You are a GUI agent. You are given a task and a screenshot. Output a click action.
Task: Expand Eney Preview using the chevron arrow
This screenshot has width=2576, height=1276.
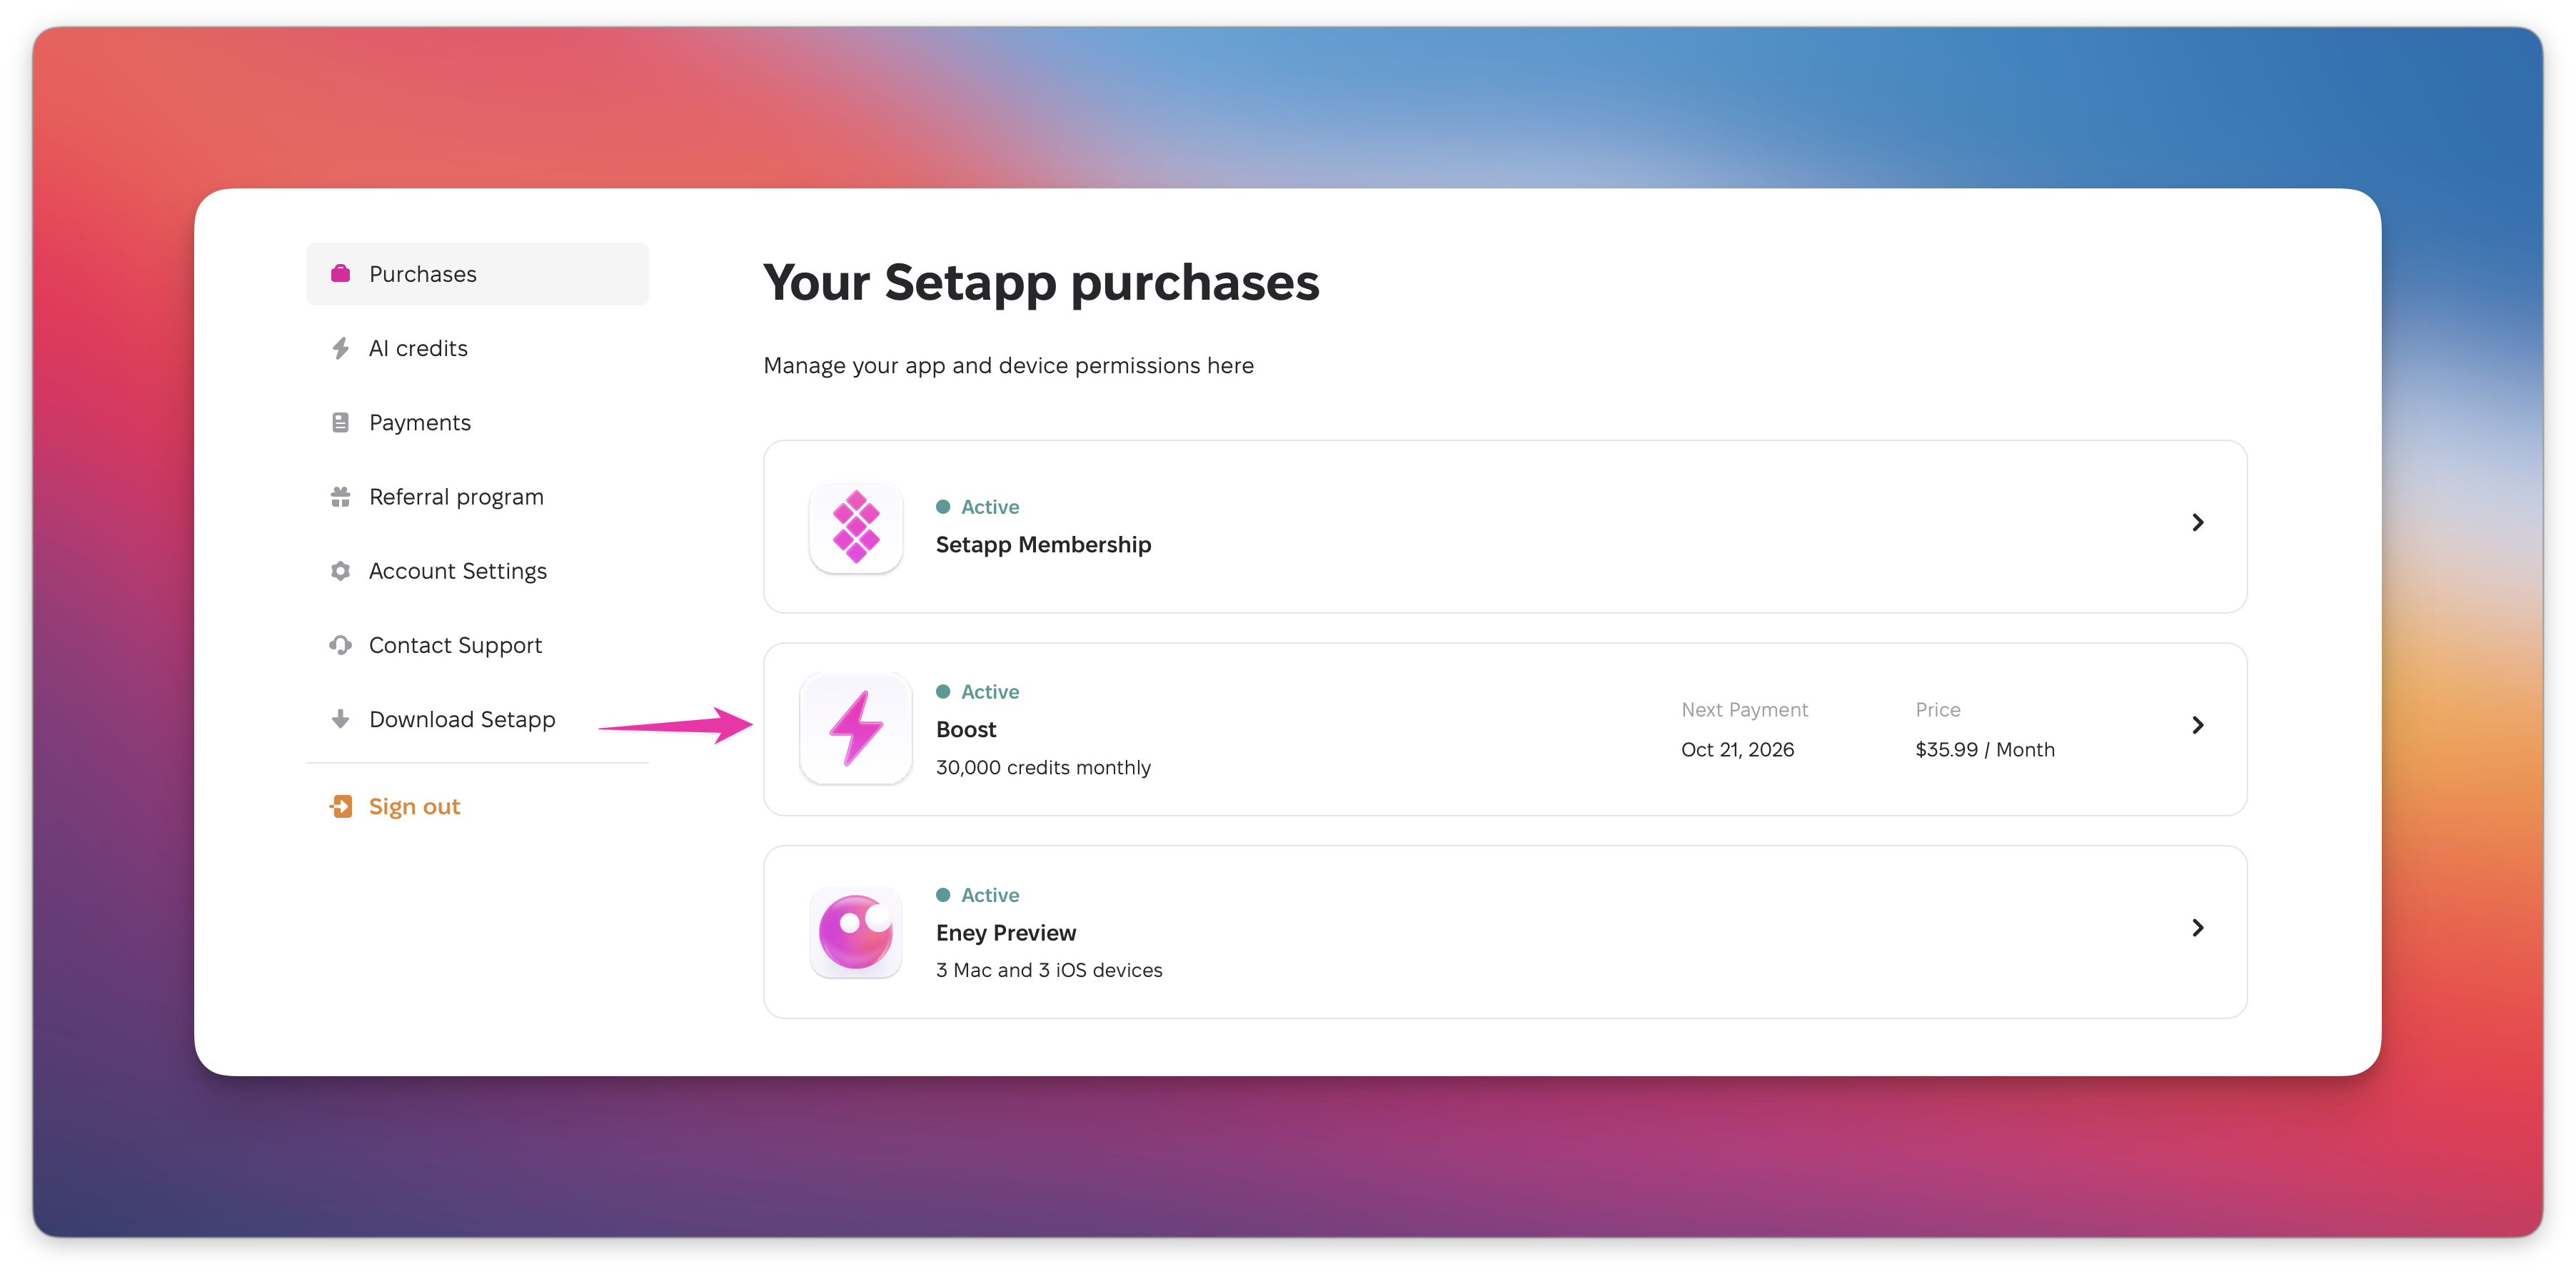pos(2197,928)
